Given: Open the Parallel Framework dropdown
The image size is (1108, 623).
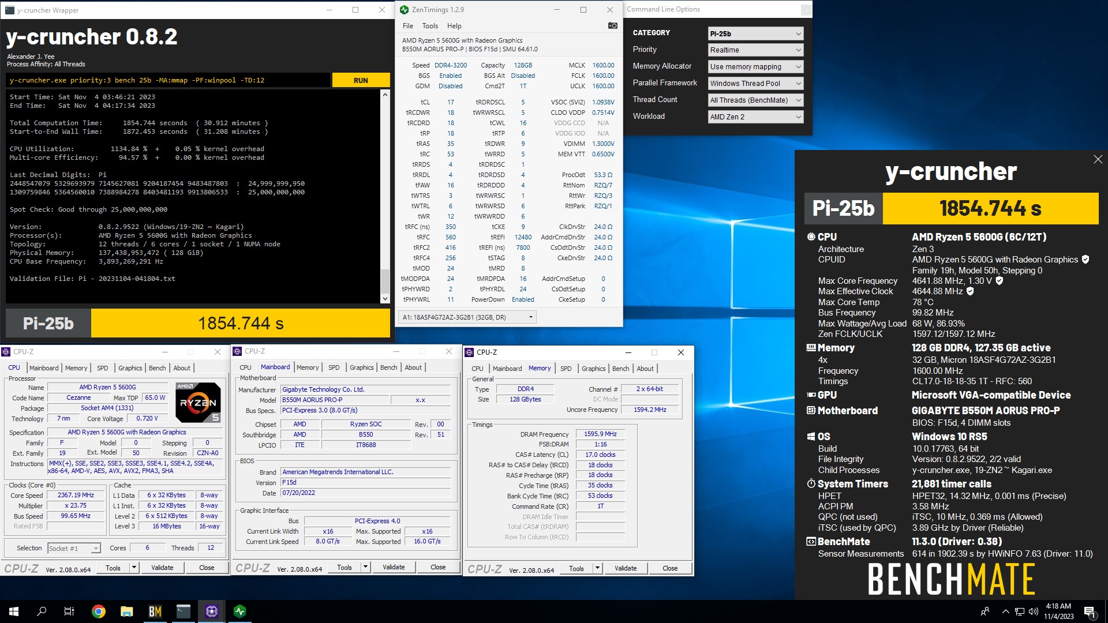Looking at the screenshot, I should coord(755,84).
